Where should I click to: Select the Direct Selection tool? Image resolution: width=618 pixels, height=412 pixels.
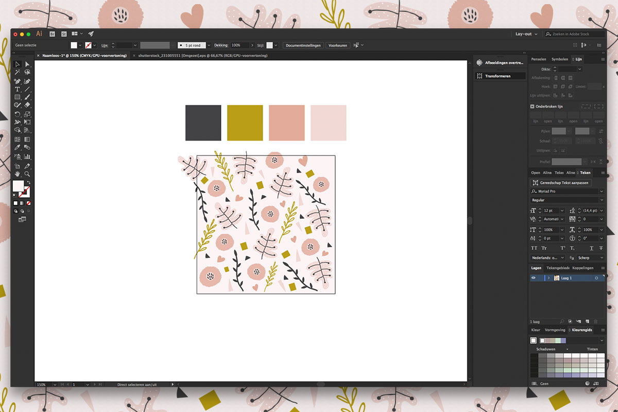(x=27, y=64)
